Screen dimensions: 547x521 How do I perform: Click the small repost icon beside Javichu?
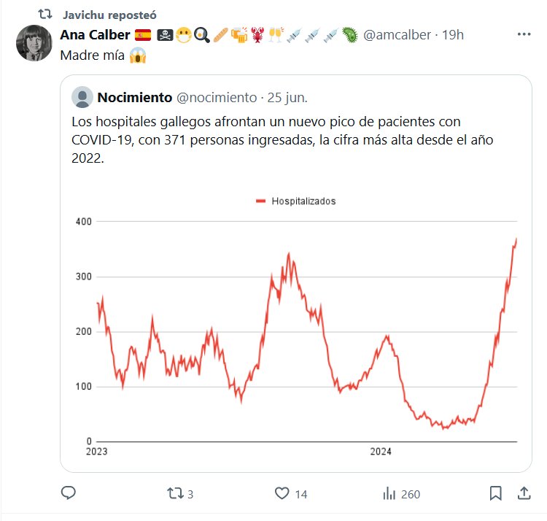[x=45, y=15]
